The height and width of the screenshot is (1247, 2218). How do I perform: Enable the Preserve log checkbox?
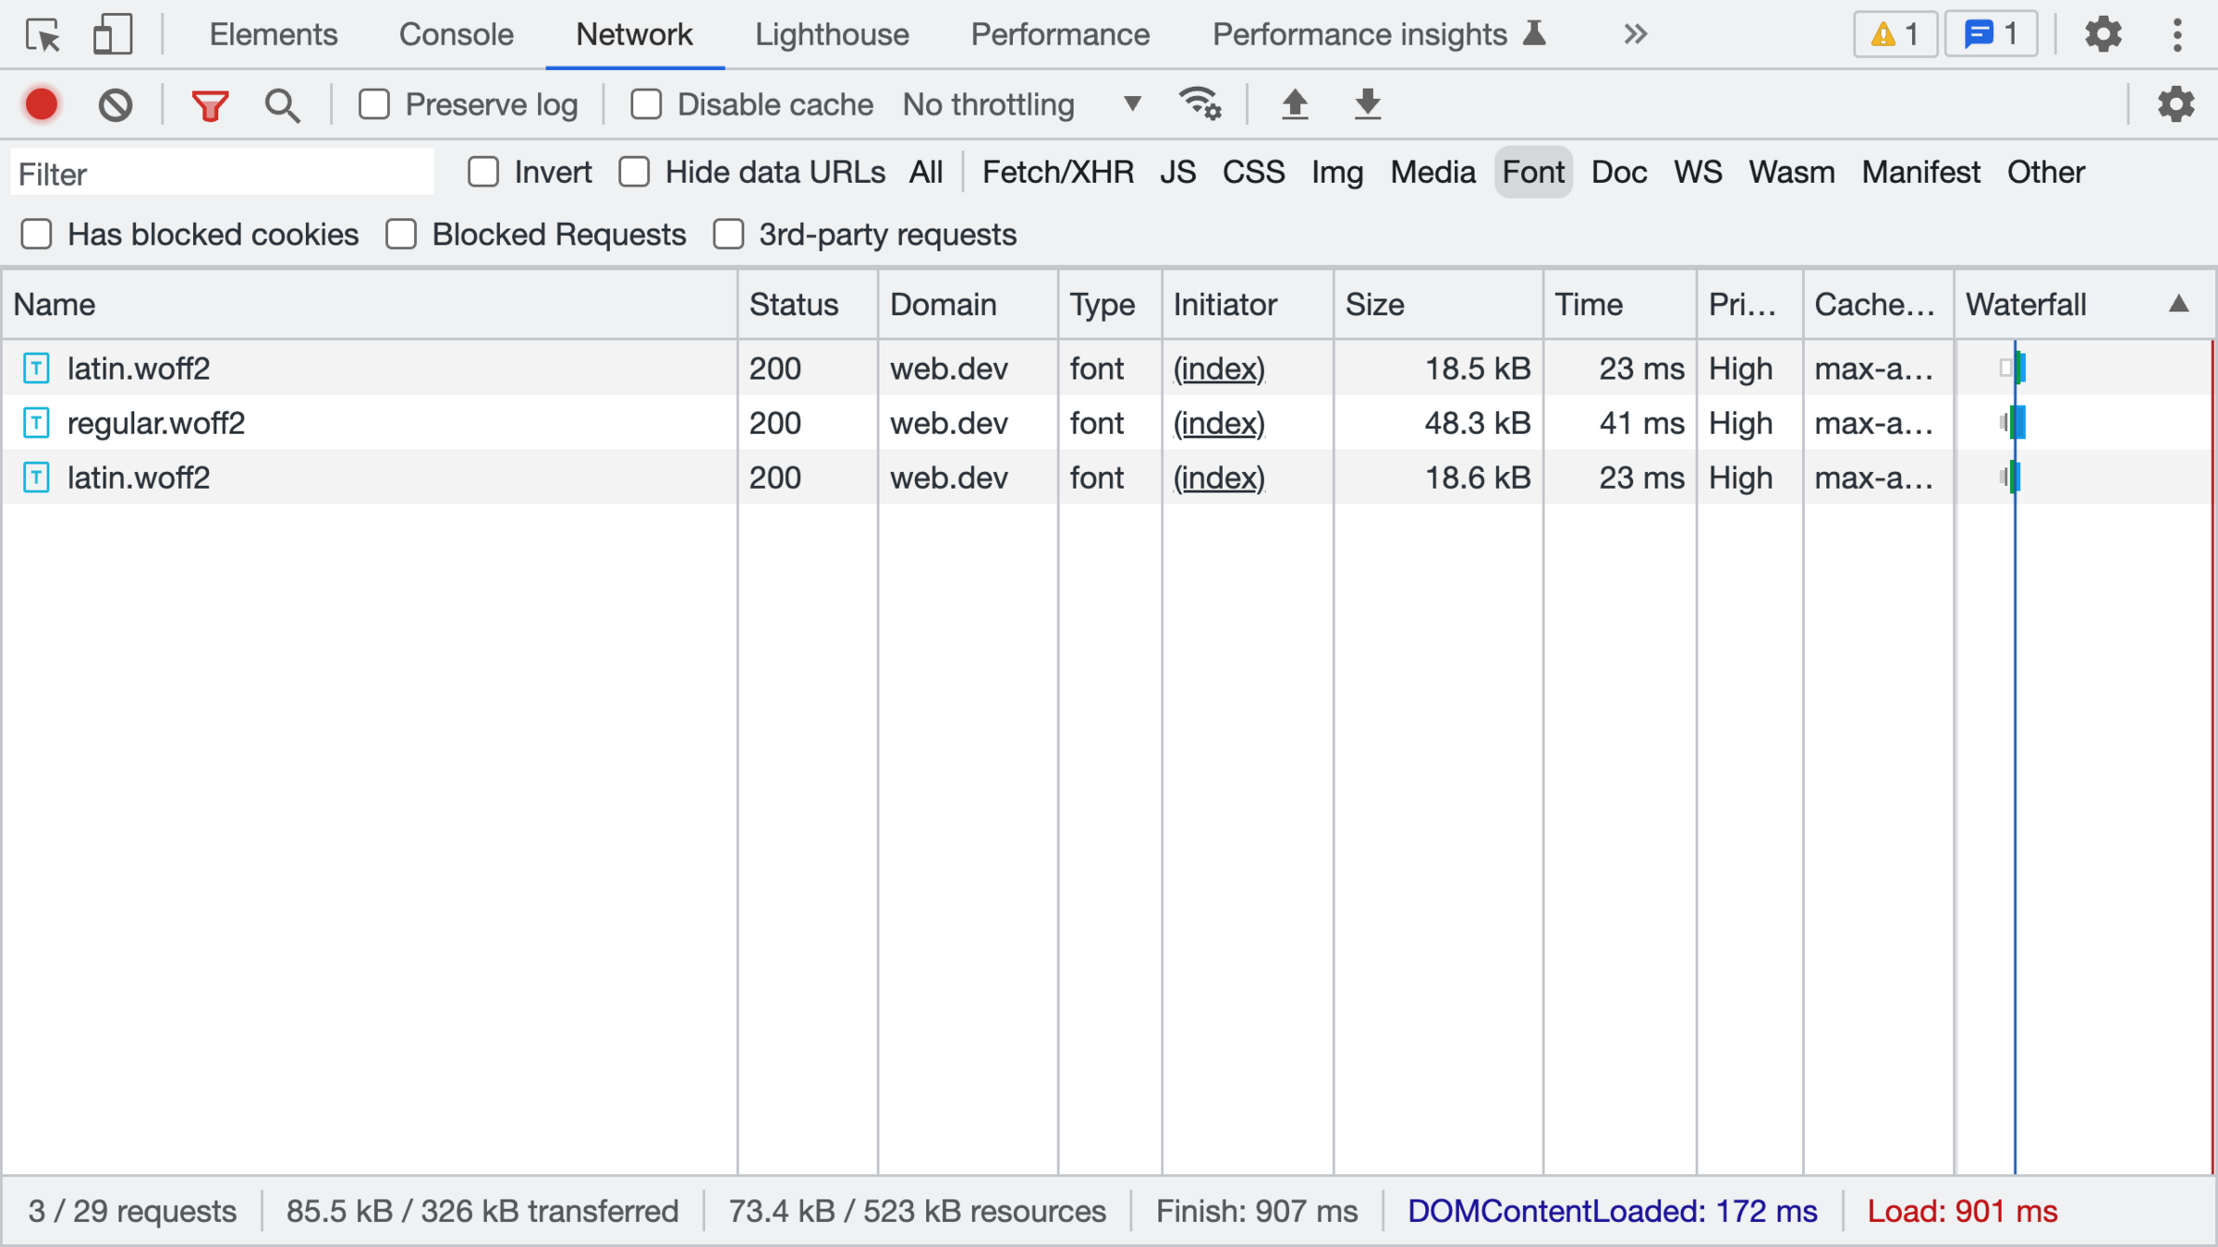[x=374, y=104]
